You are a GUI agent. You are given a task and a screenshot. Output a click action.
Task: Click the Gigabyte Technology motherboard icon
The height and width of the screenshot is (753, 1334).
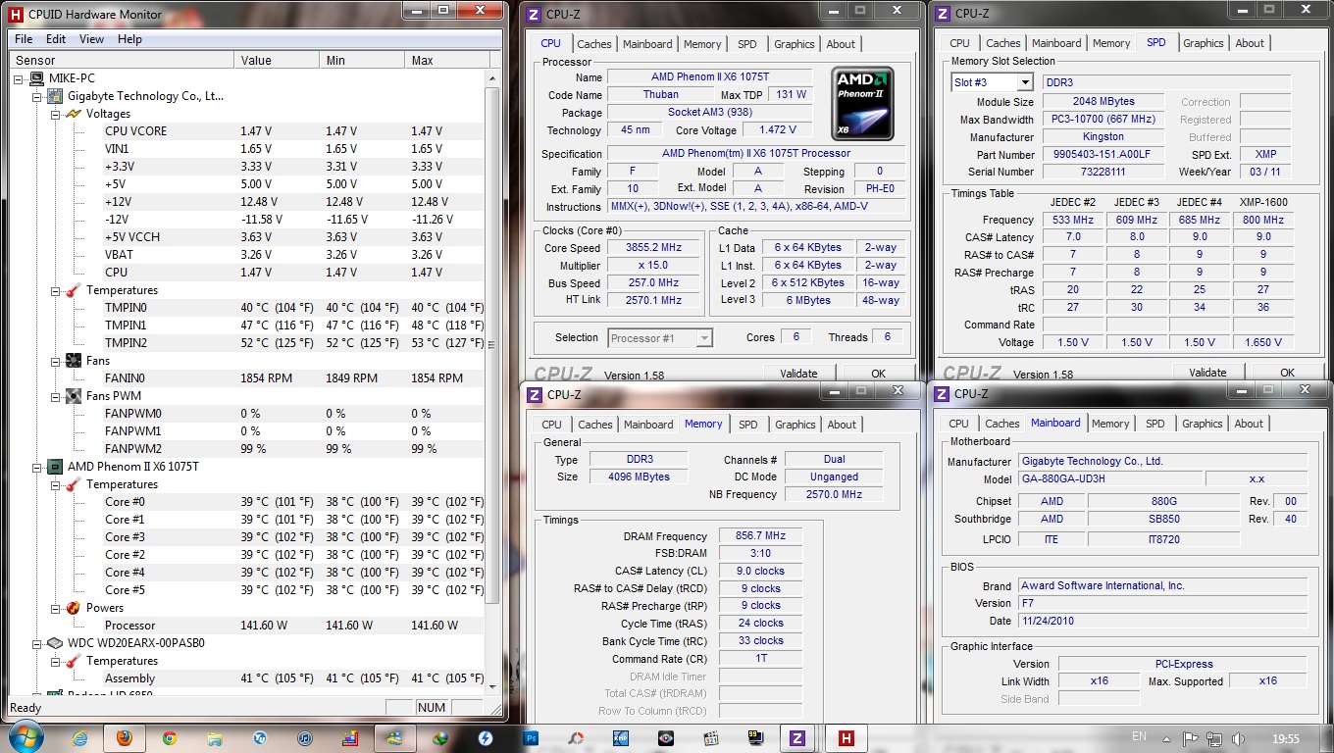(55, 96)
